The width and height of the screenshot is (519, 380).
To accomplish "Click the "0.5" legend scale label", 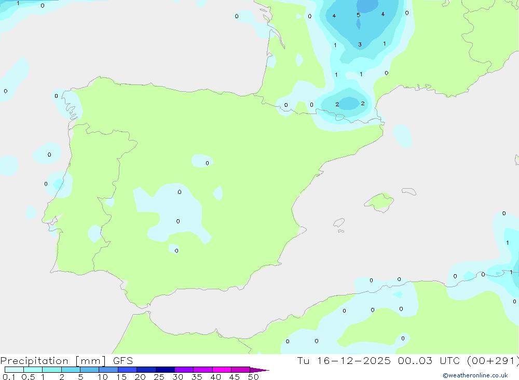I will [x=28, y=377].
